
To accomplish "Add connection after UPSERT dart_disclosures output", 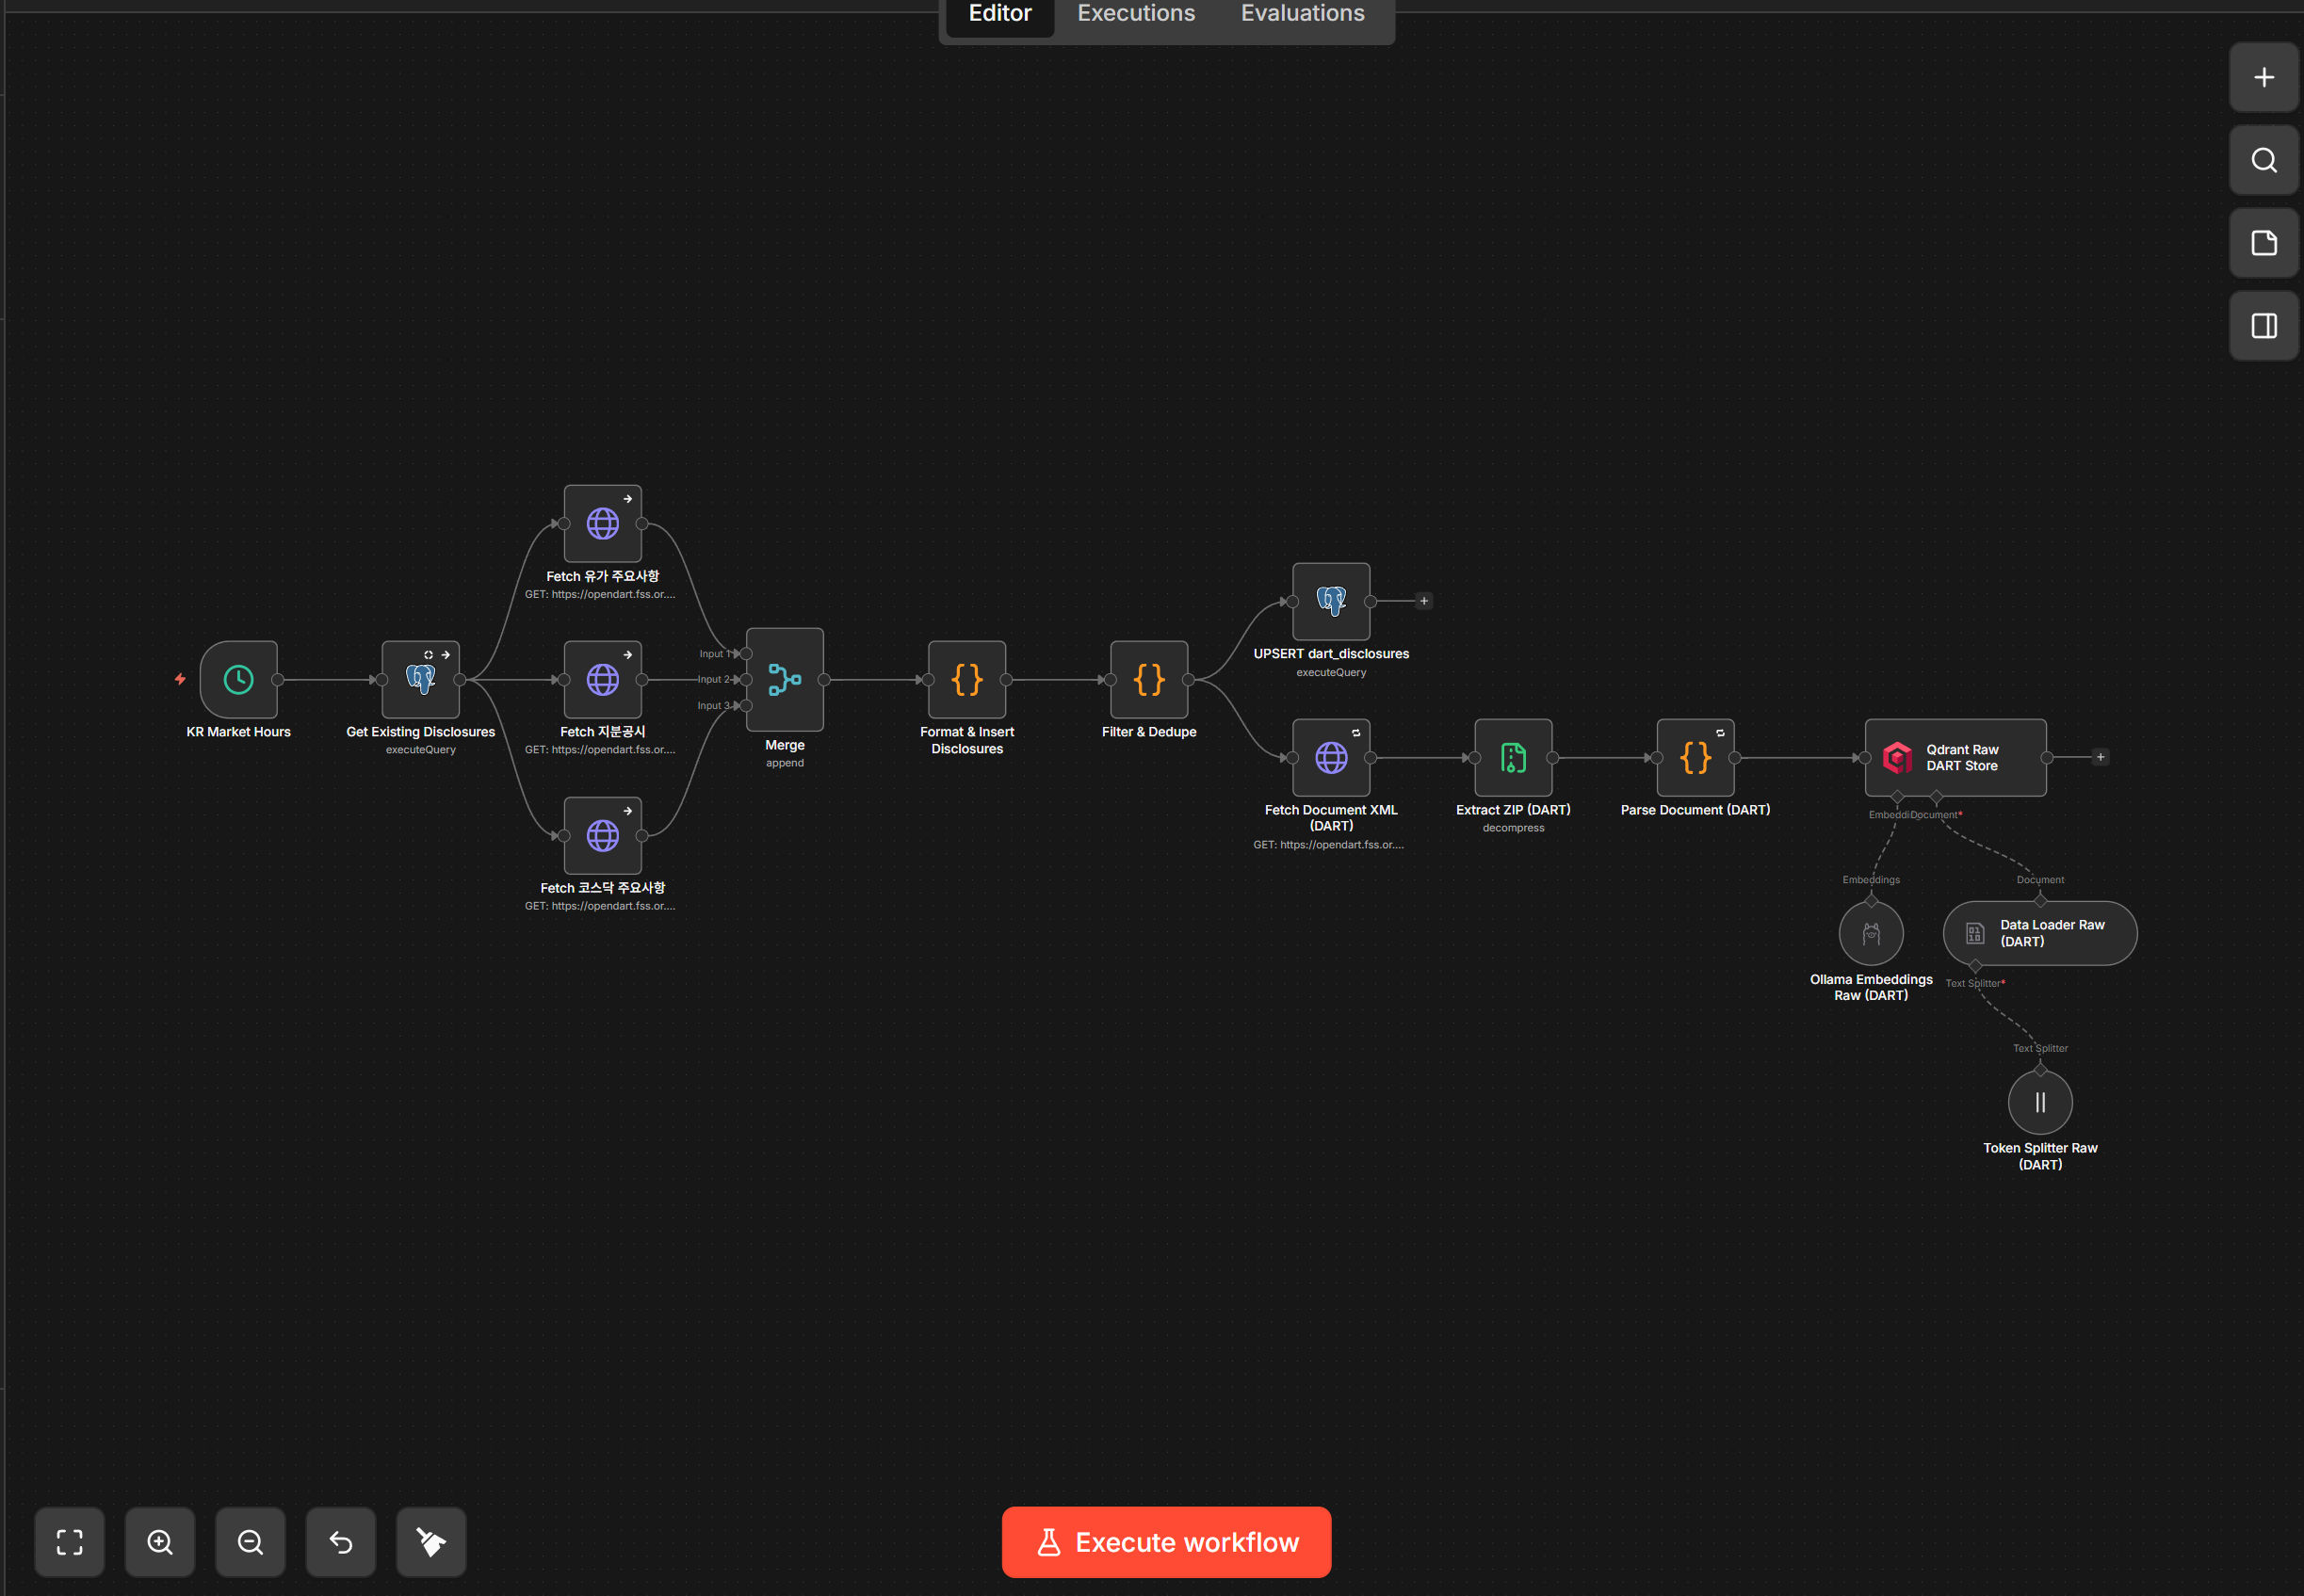I will click(1423, 601).
